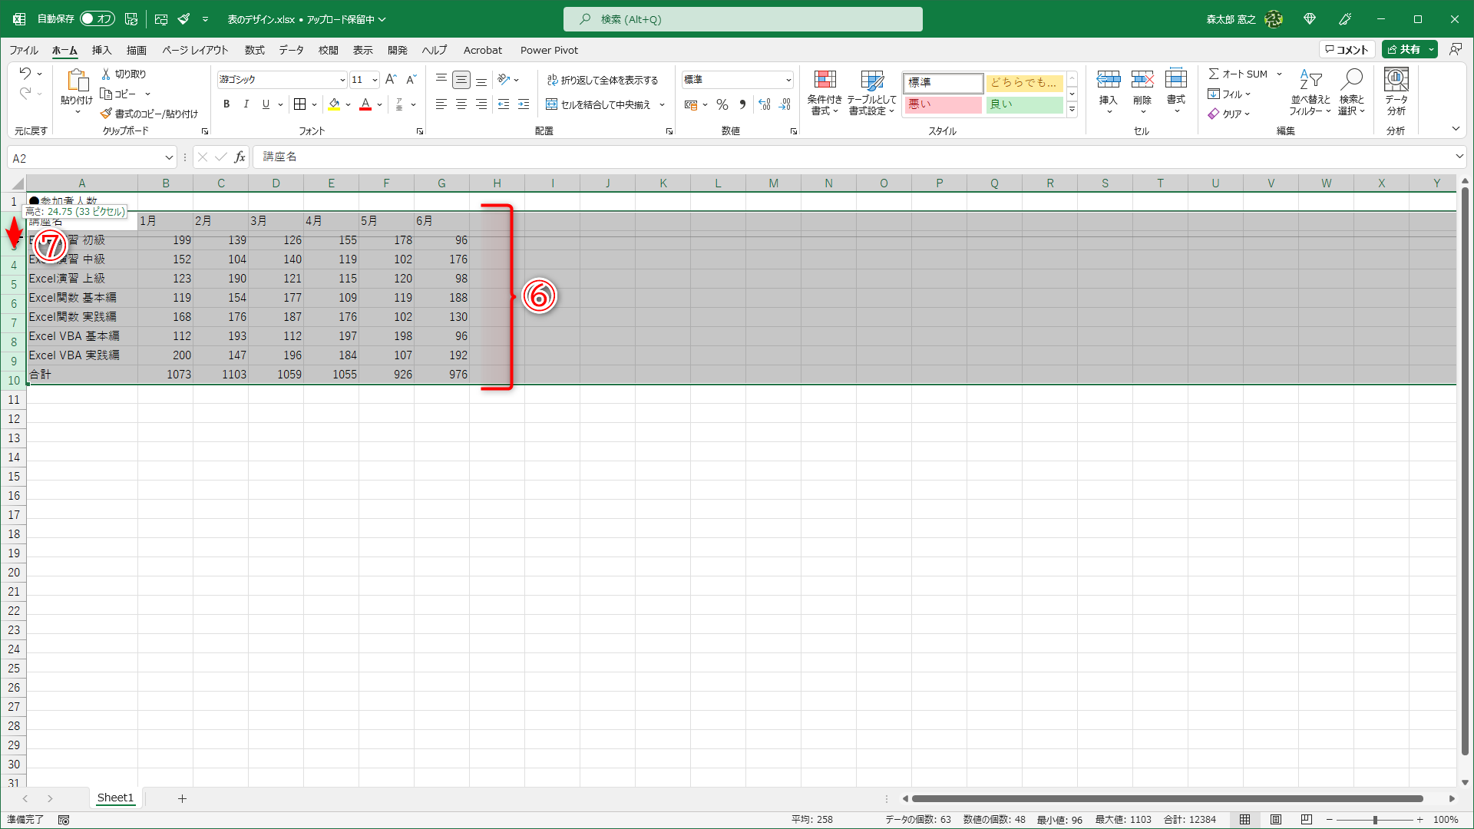Click the Format Painter brush icon
Screen dimensions: 1474x829
point(106,114)
